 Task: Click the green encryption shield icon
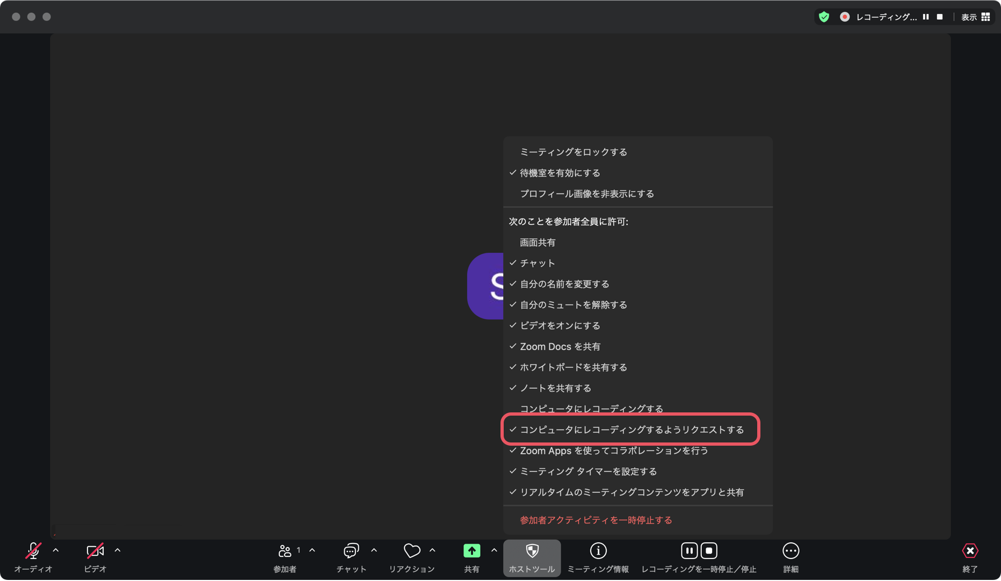pos(824,17)
